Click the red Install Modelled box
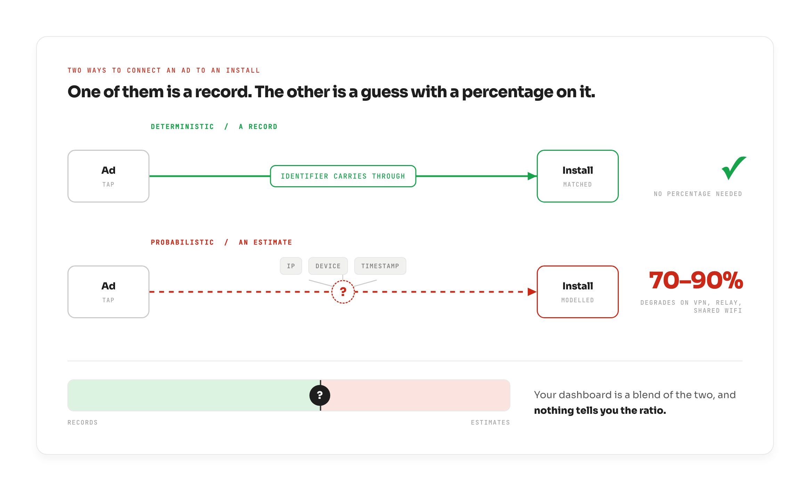Viewport: 810px width, 501px height. (578, 292)
